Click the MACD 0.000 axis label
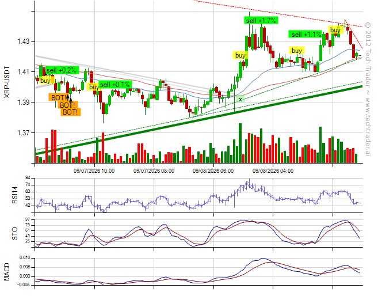This screenshot has height=296, width=378. tap(25, 276)
